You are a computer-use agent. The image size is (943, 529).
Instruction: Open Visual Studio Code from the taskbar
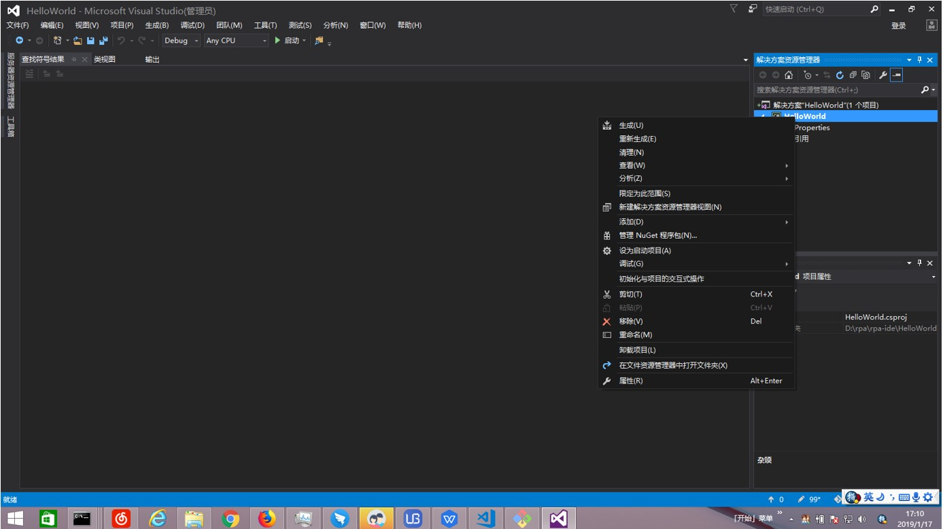coord(485,519)
